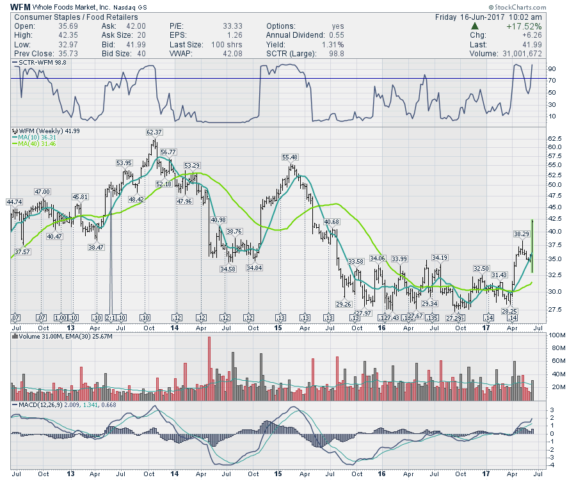Click the 47.00 price label
The width and height of the screenshot is (576, 480).
point(42,192)
